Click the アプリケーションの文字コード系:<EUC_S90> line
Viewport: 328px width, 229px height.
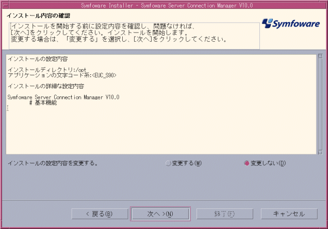62,75
